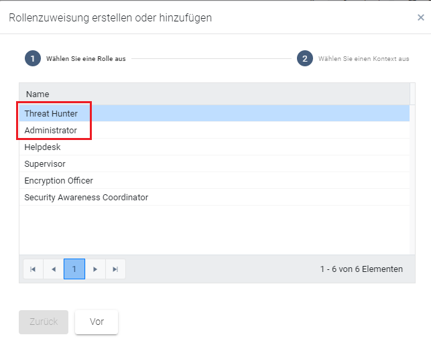The width and height of the screenshot is (431, 347).
Task: Click the '1 - 6 von 6 Elementen' pager info
Action: pyautogui.click(x=361, y=269)
